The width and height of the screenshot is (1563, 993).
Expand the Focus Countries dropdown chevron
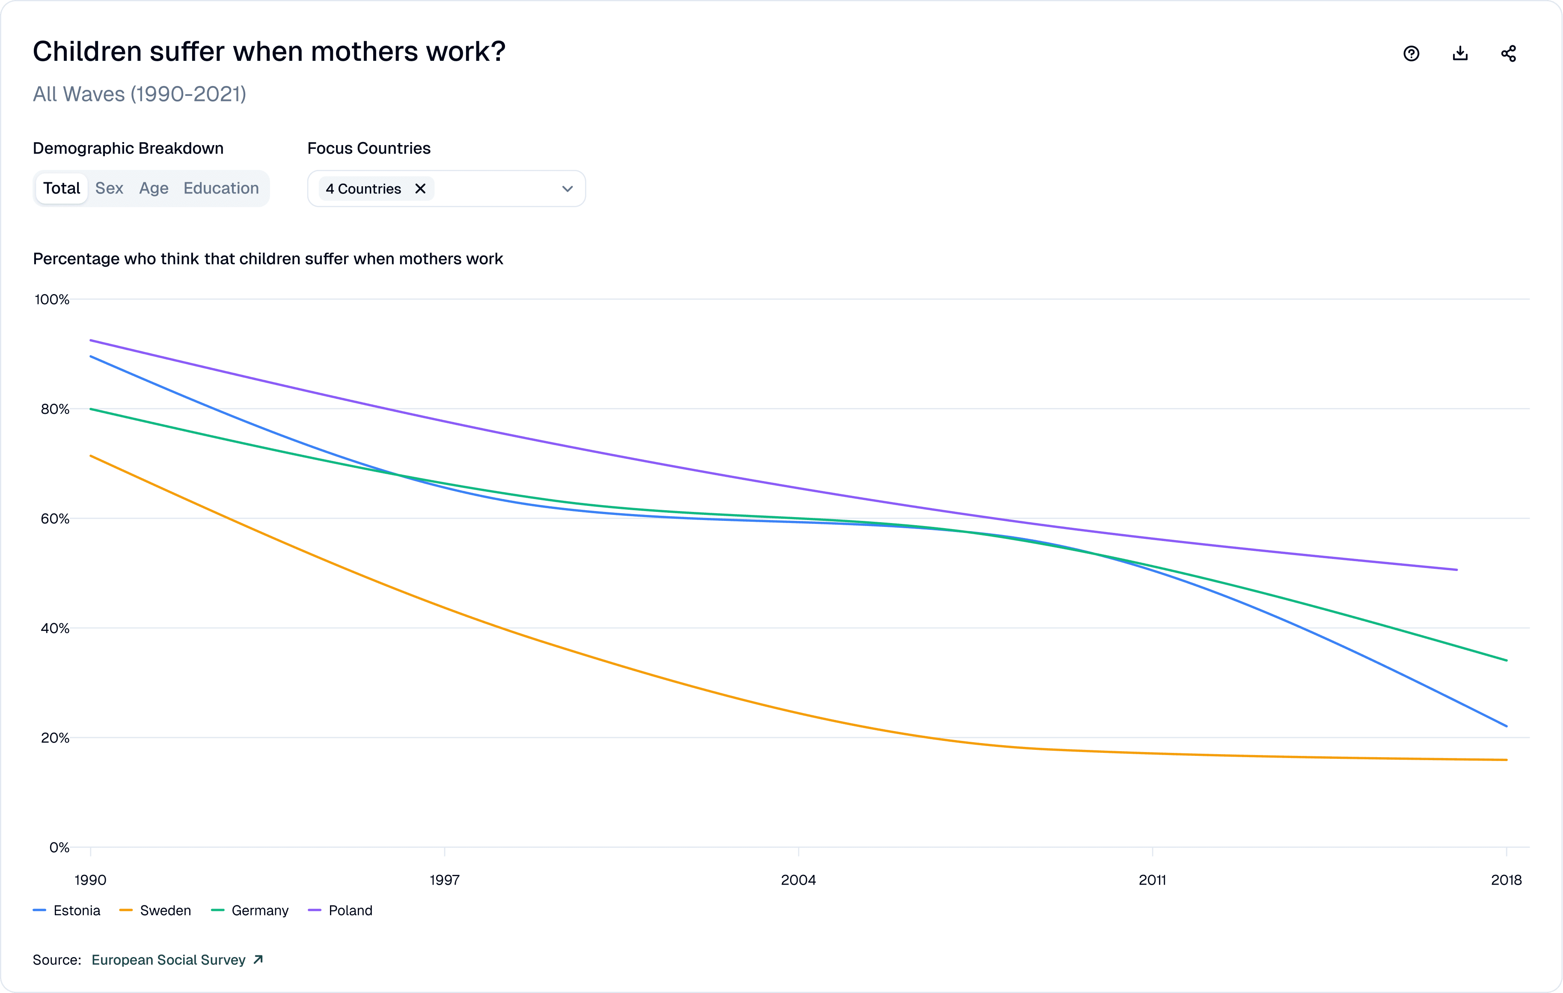(568, 189)
